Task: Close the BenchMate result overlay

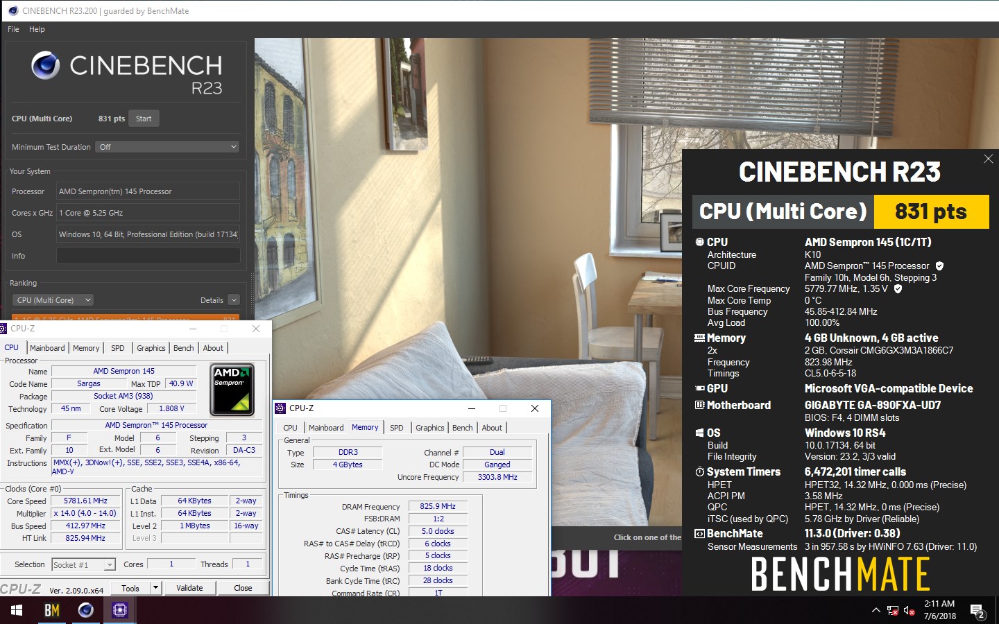Action: [988, 159]
